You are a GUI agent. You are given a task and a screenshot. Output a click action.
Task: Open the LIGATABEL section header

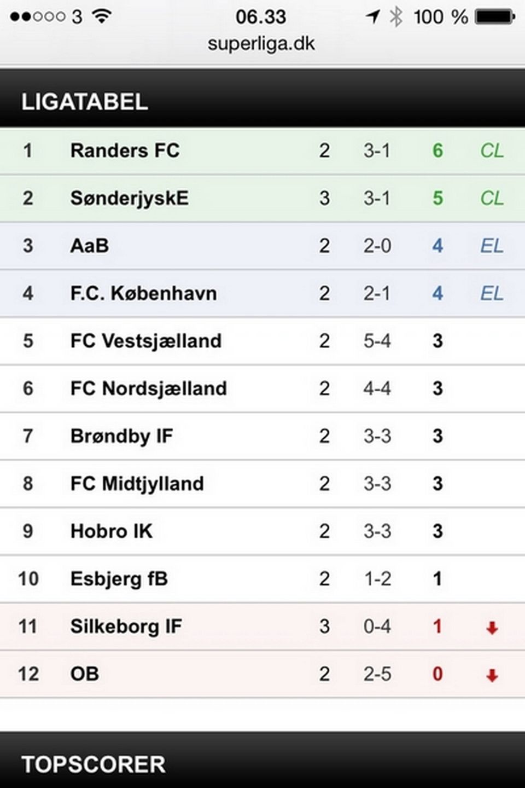pos(262,100)
